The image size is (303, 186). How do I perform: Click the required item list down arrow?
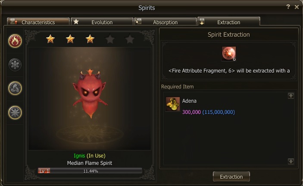[x=291, y=161]
